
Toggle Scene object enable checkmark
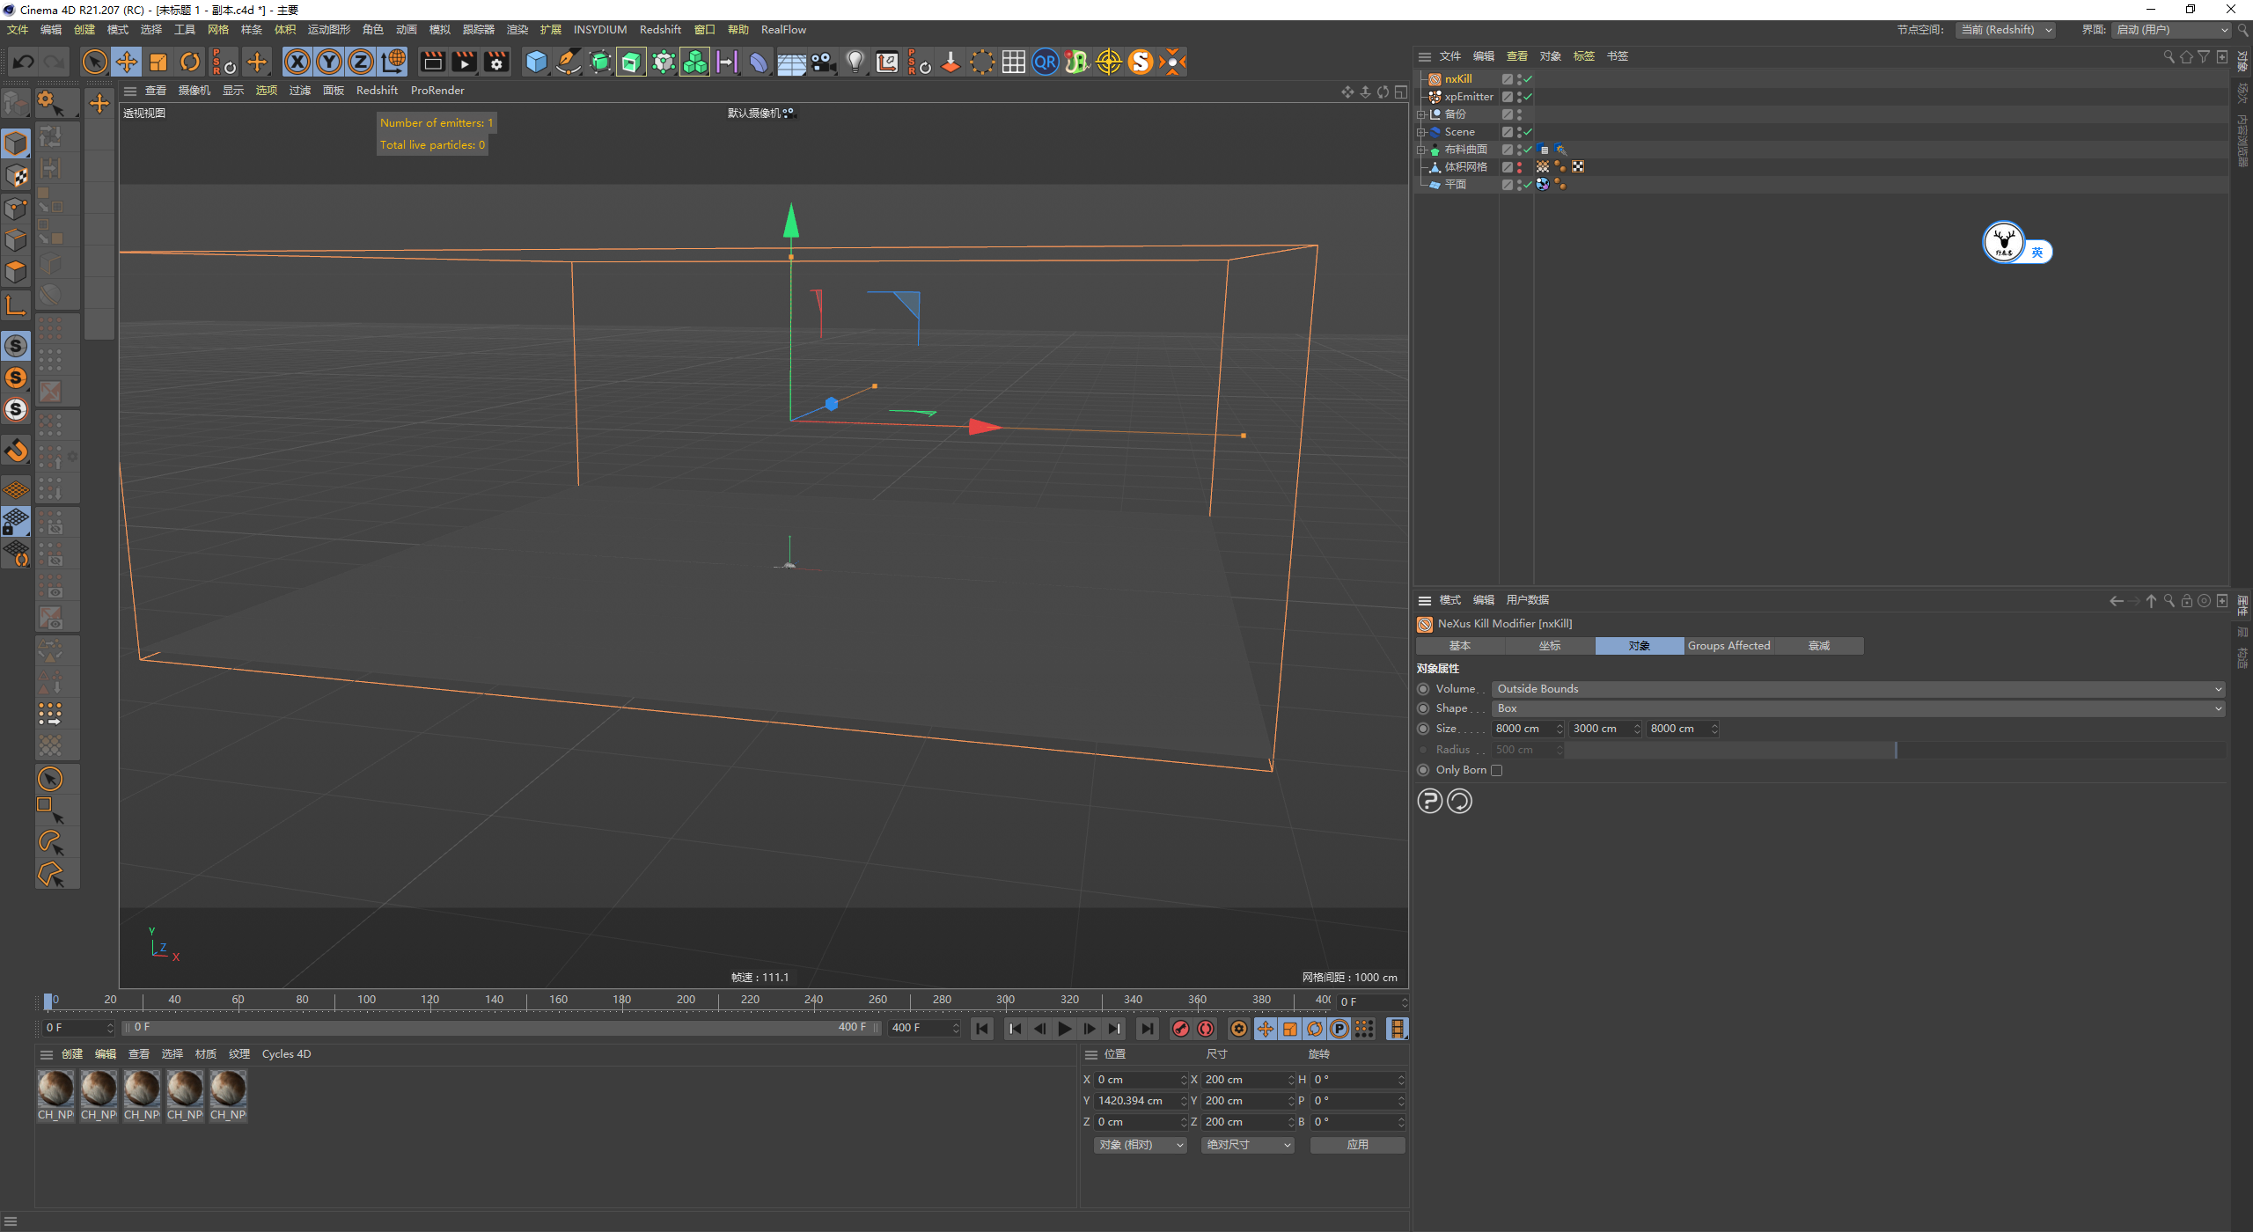coord(1529,132)
